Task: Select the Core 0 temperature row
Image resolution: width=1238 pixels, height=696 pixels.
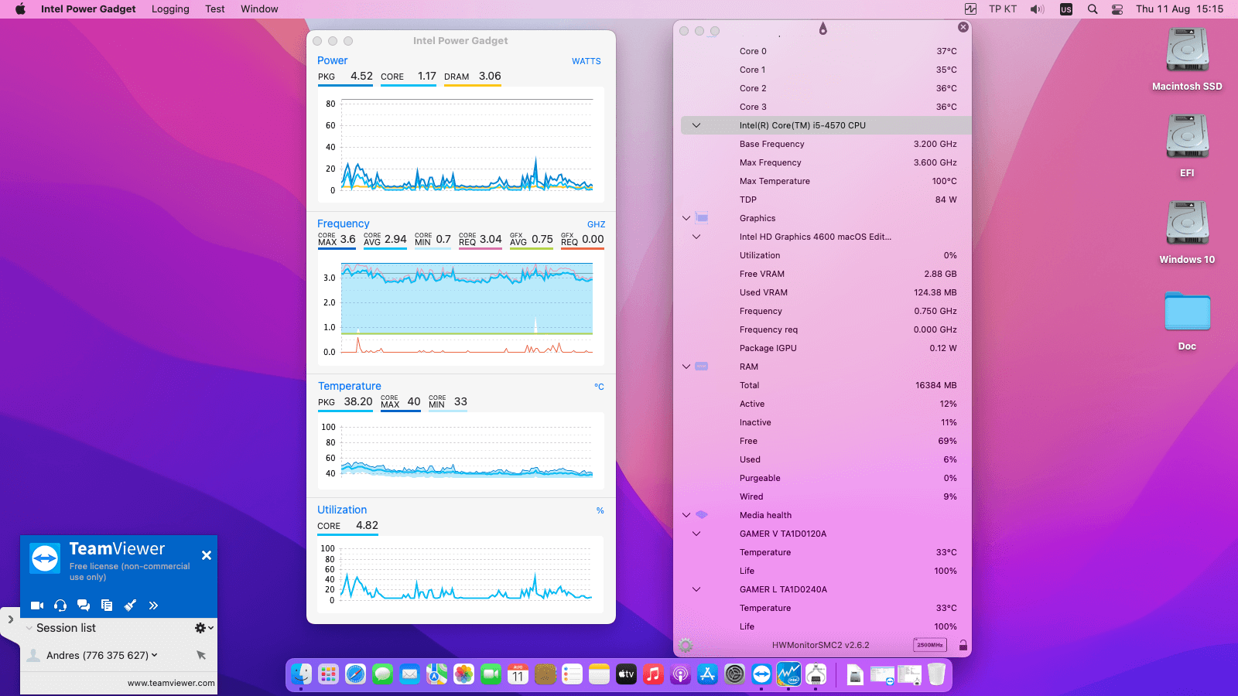Action: point(826,51)
